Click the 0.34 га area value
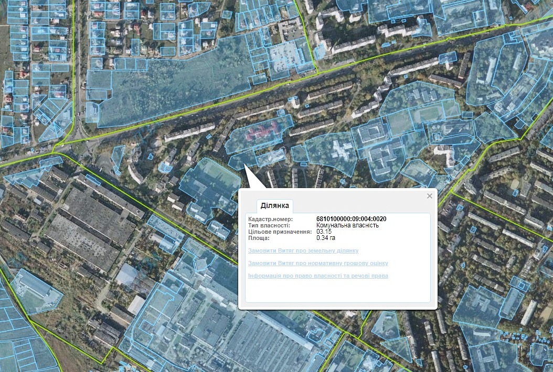The image size is (553, 372). [326, 238]
